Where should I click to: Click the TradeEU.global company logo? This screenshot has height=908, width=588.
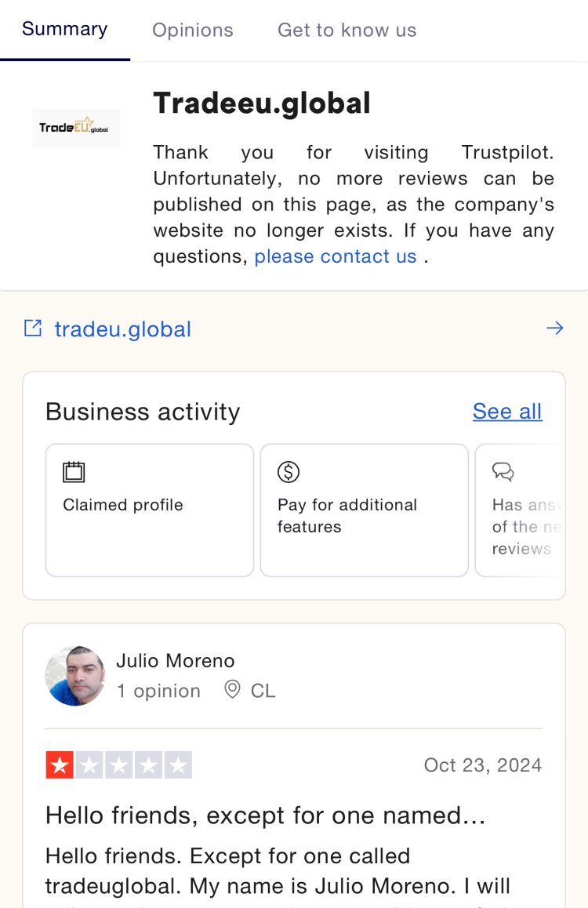coord(76,128)
